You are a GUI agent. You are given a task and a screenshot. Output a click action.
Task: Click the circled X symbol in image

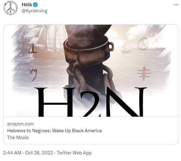(x=143, y=44)
